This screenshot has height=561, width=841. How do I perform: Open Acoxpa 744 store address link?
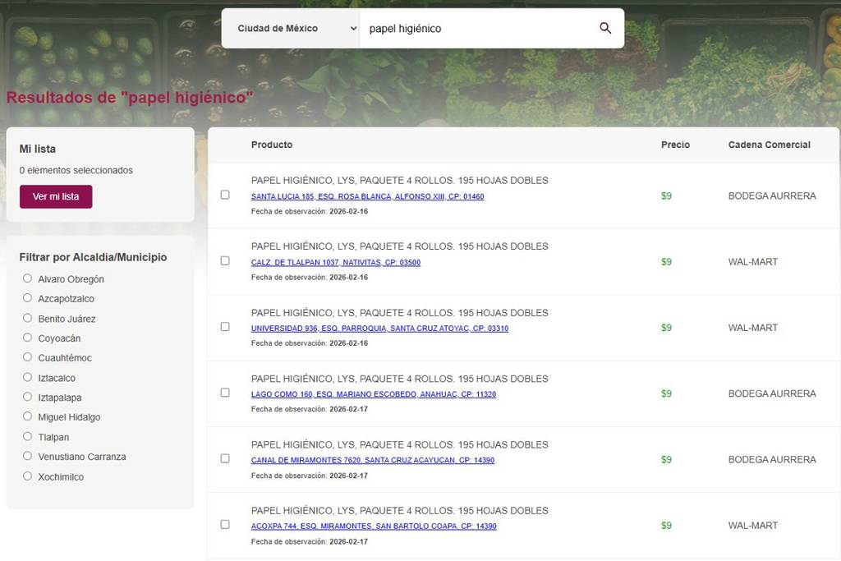pyautogui.click(x=373, y=527)
